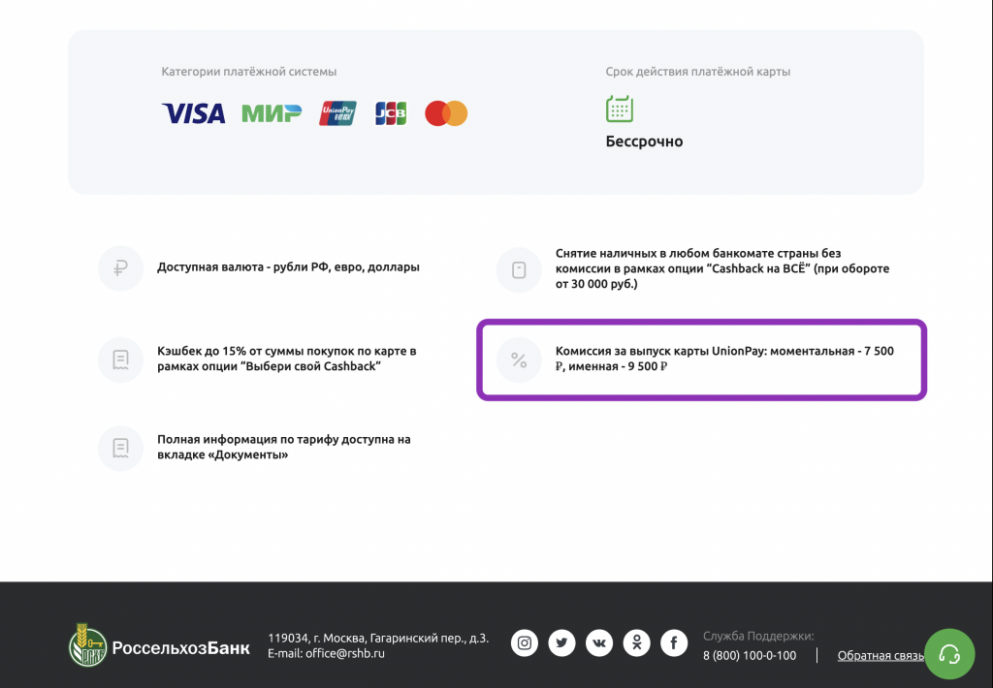Click the MIR payment system logo

coord(271,113)
